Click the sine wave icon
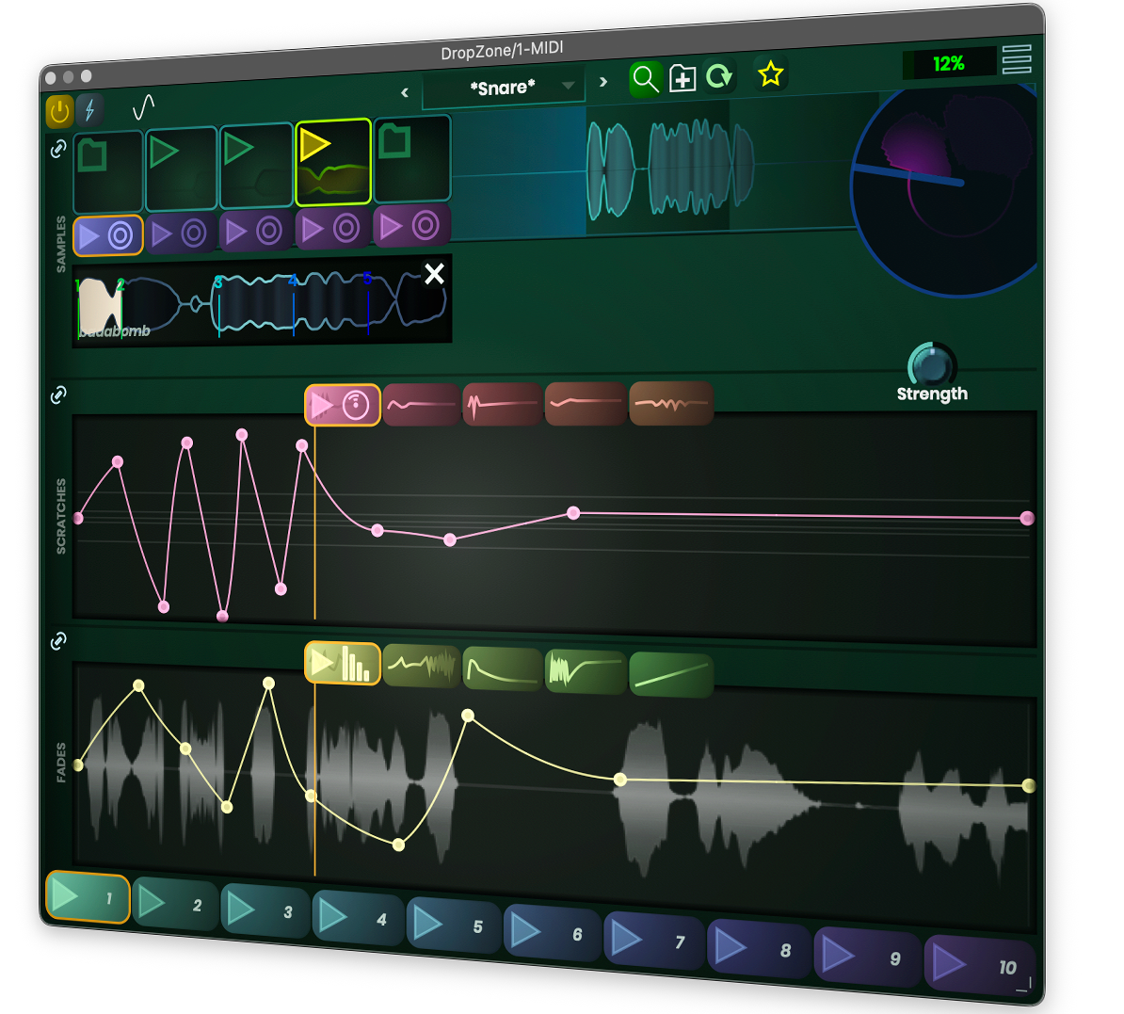 click(x=143, y=107)
